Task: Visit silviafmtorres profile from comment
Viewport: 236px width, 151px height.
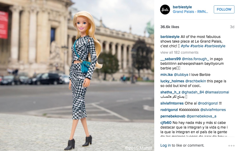Action: point(172,104)
